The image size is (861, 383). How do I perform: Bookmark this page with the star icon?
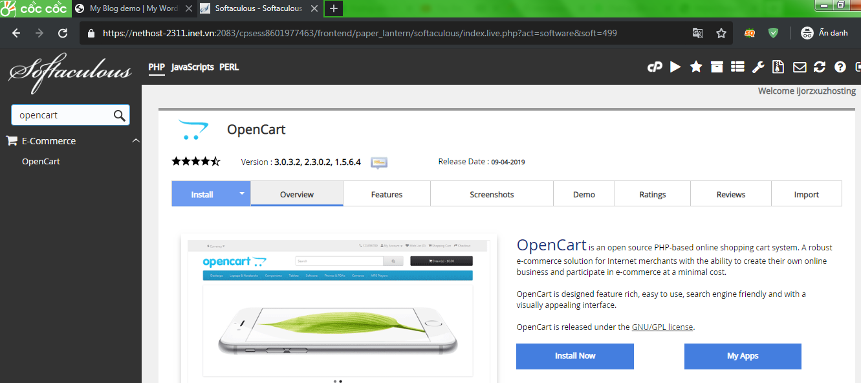tap(721, 33)
